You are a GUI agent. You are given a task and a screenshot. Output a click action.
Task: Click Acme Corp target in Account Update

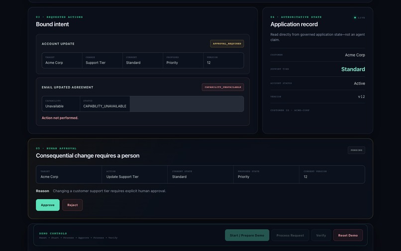point(62,60)
